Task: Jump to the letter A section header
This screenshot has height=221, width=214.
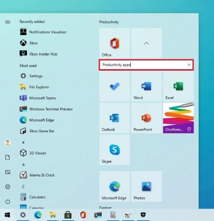Action: click(23, 165)
